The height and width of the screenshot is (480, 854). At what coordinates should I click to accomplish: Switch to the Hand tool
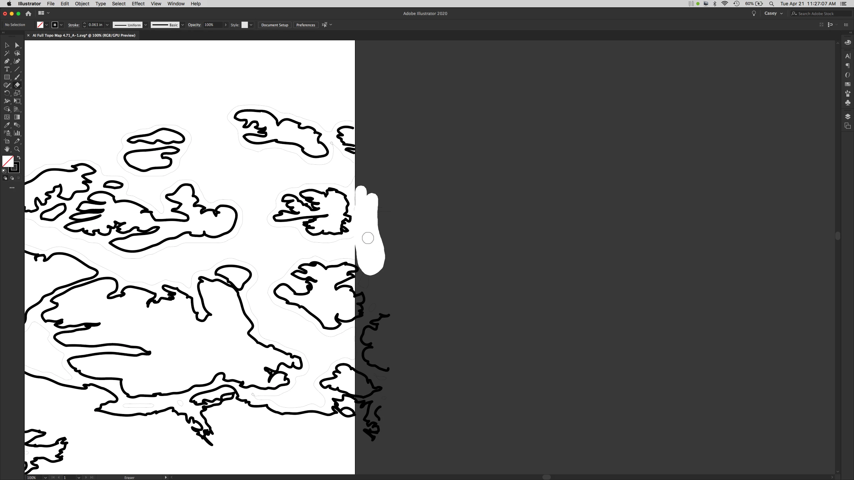pos(7,149)
